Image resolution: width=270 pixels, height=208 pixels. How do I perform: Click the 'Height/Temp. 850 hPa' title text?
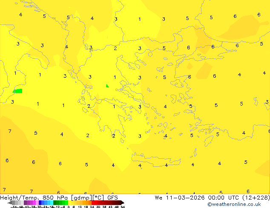pos(34,198)
